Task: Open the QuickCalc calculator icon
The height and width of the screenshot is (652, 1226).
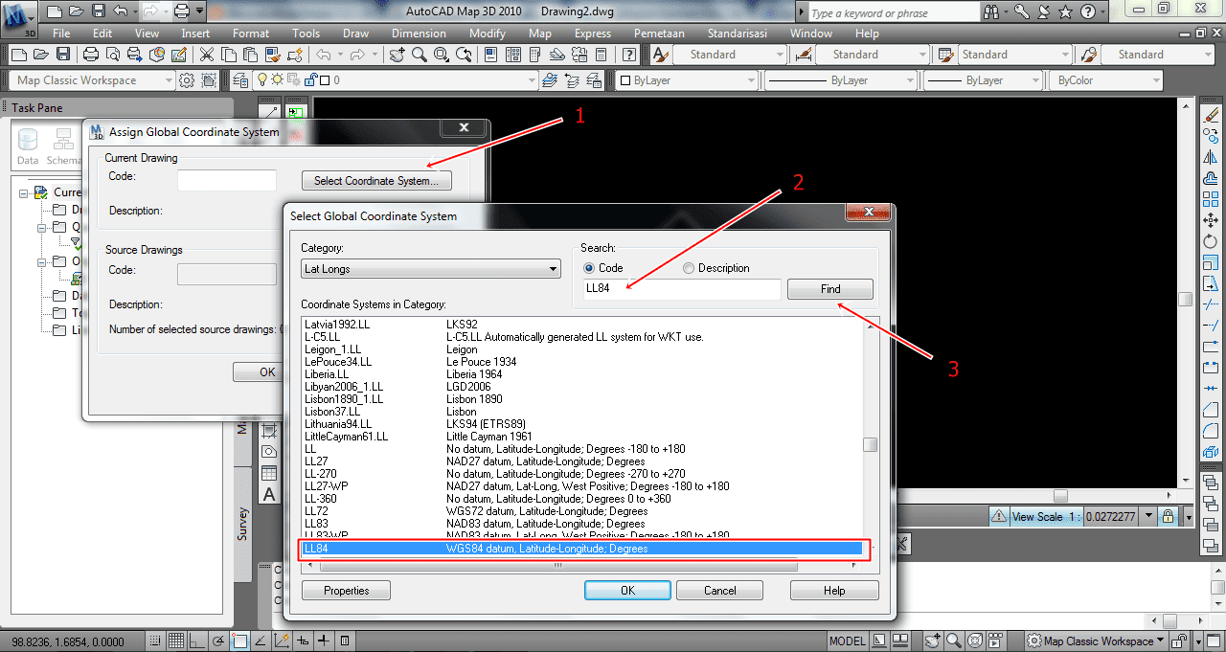Action: (x=599, y=55)
